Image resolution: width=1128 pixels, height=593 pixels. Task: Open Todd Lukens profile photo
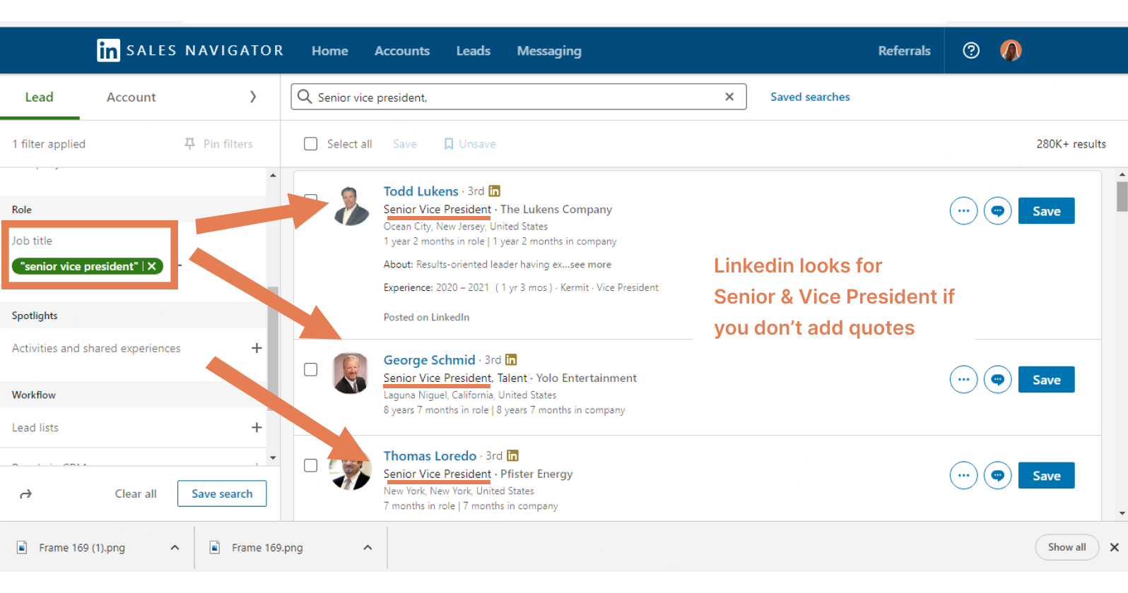(351, 206)
